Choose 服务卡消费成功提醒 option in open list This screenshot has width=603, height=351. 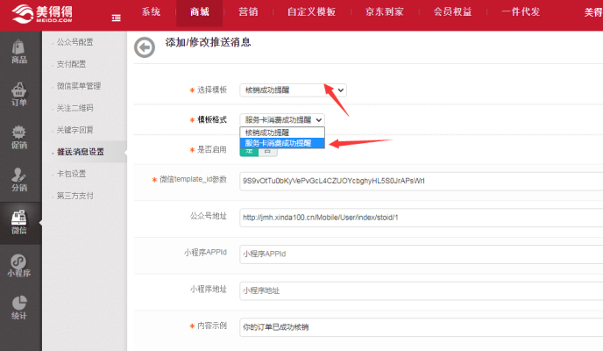[x=282, y=143]
